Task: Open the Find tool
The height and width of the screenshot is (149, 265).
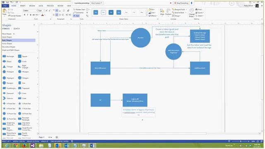Action: click(199, 10)
